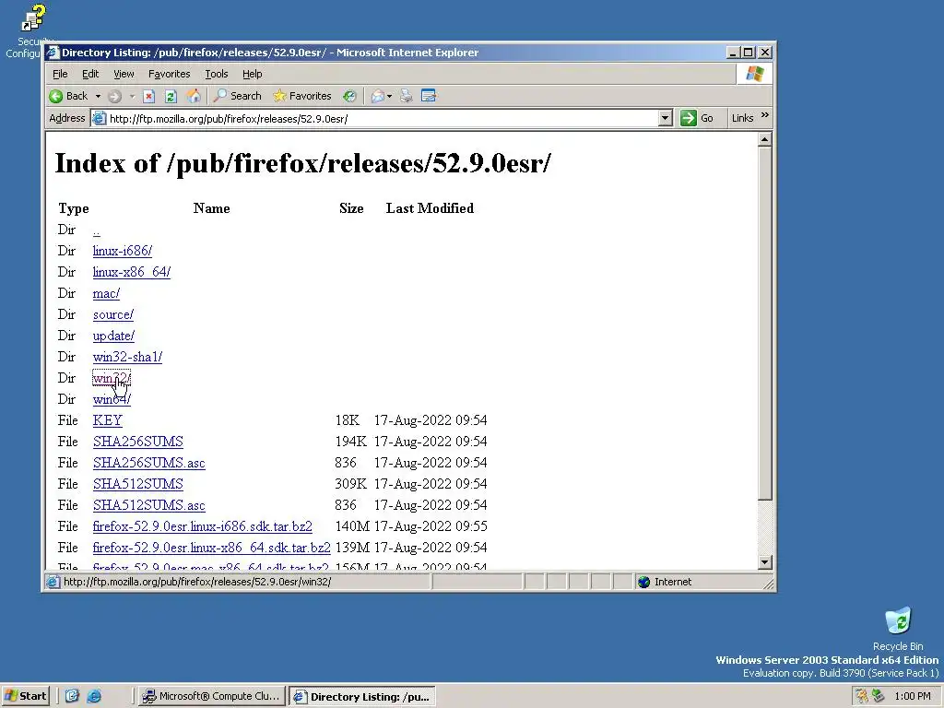Open the linux-i686/ directory link

tap(123, 251)
